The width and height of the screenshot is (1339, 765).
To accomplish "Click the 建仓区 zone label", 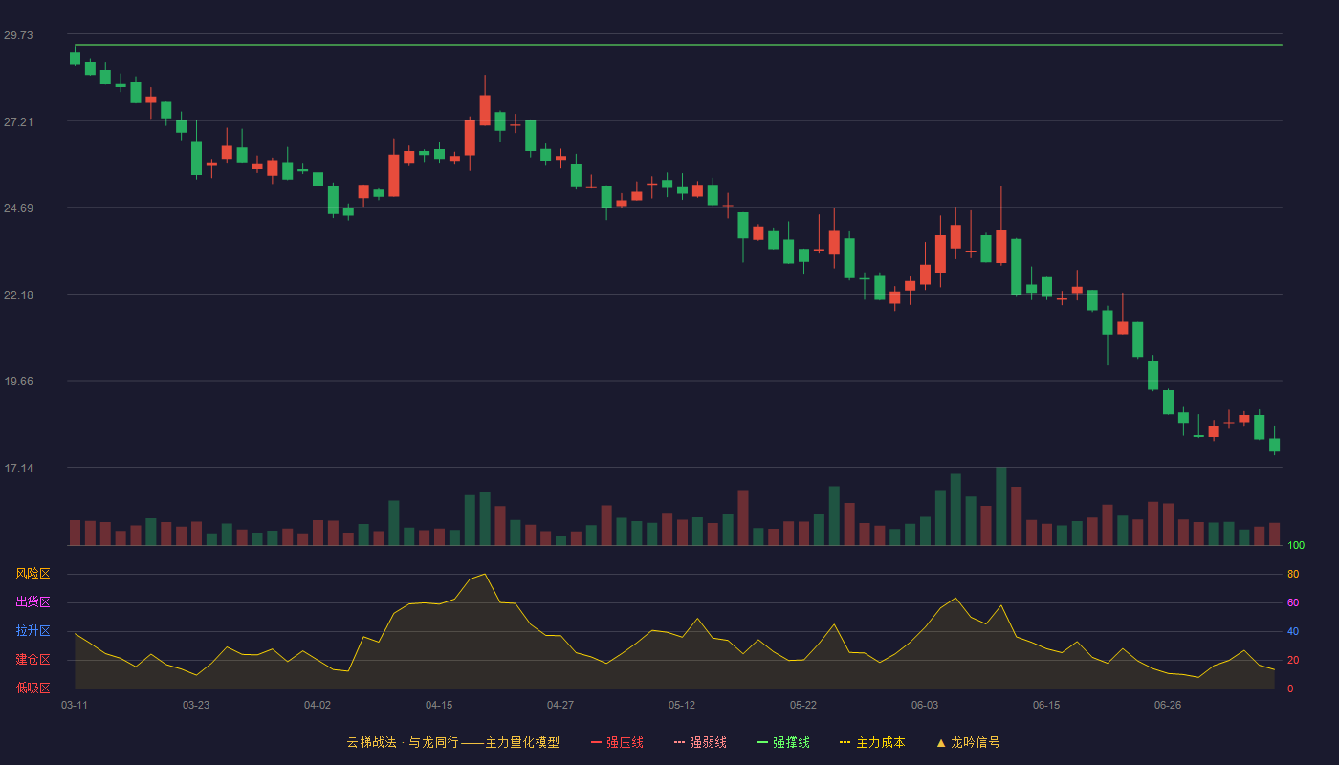I will [x=33, y=660].
